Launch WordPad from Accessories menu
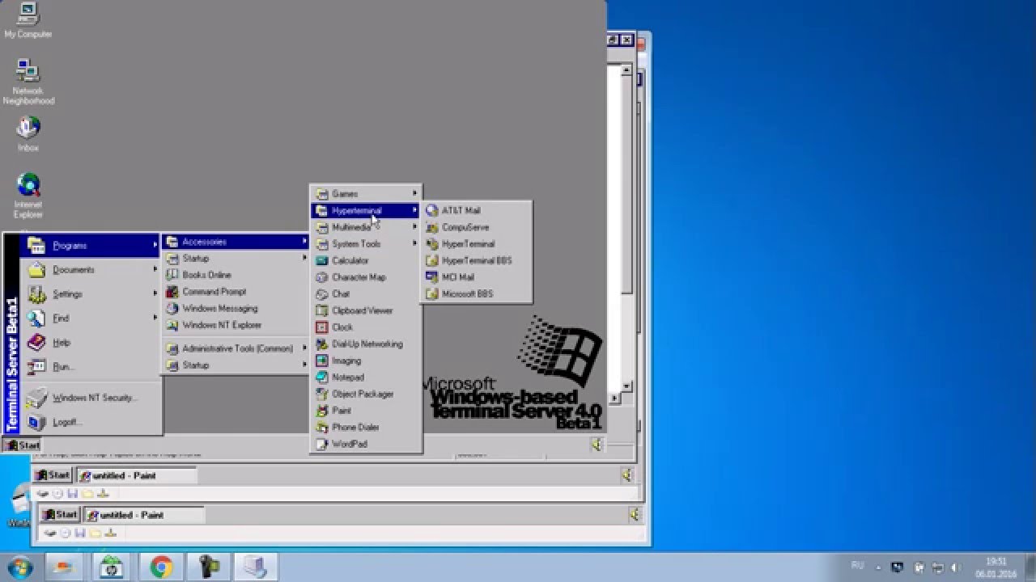Screen dimensions: 1036x582 pyautogui.click(x=366, y=444)
